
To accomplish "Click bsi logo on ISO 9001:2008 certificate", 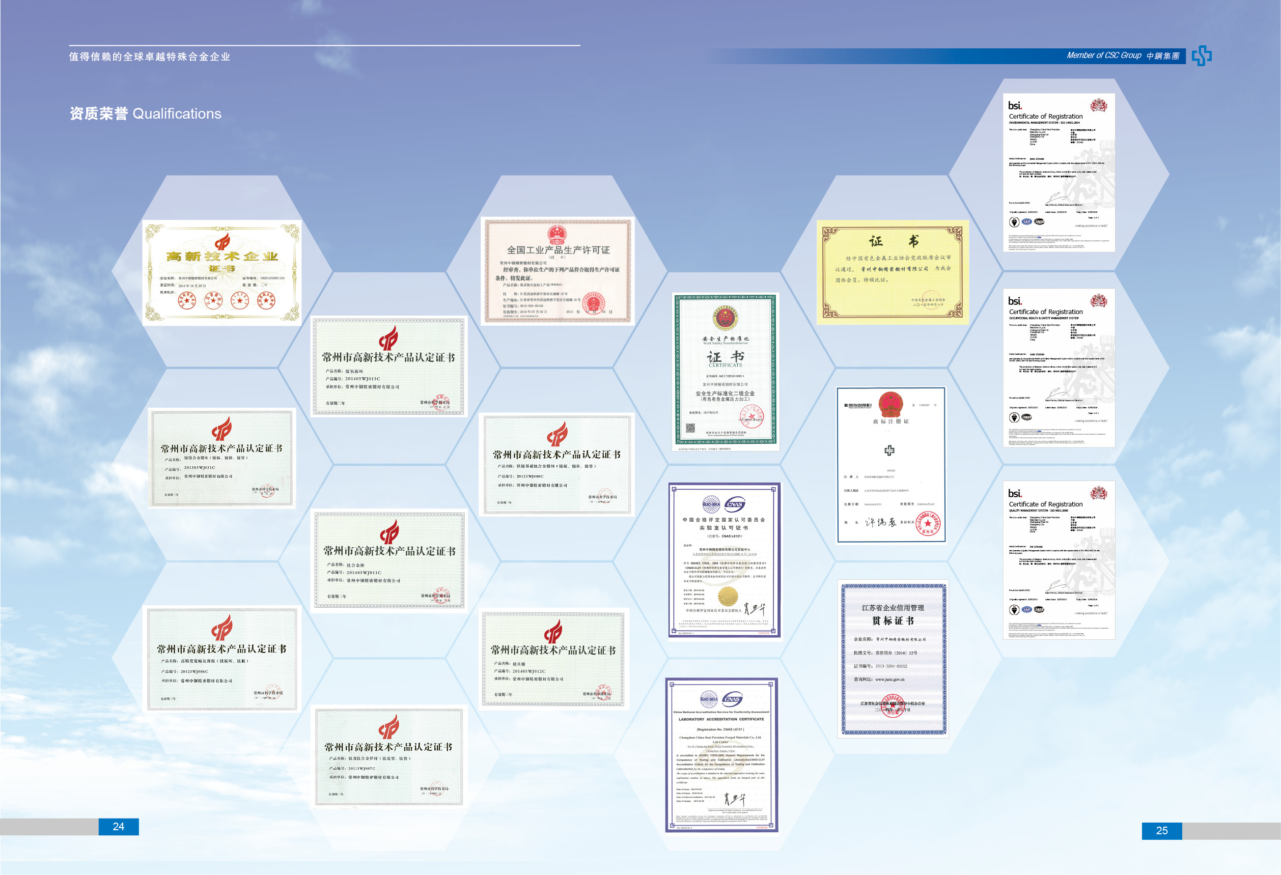I will pos(1015,493).
